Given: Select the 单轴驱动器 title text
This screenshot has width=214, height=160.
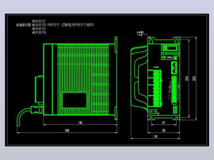Looking at the screenshot, I should (x=23, y=25).
